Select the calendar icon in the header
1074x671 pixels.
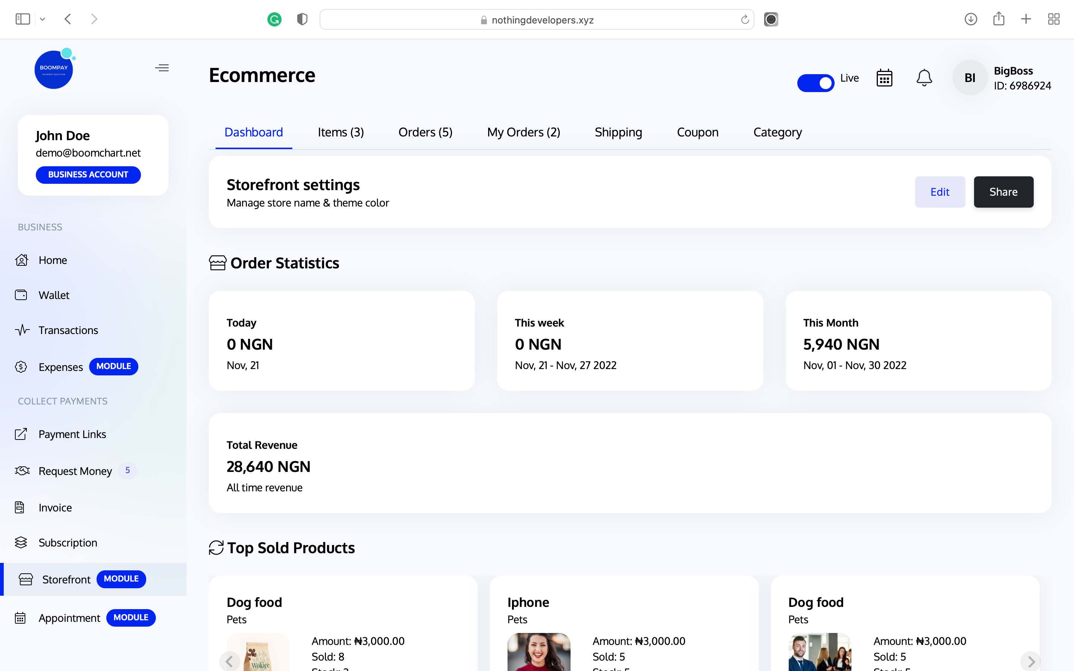(883, 78)
